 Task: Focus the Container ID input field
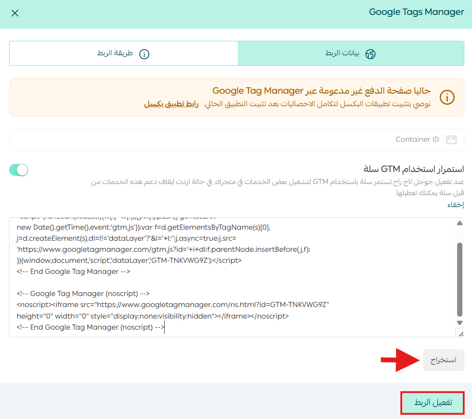pos(237,139)
